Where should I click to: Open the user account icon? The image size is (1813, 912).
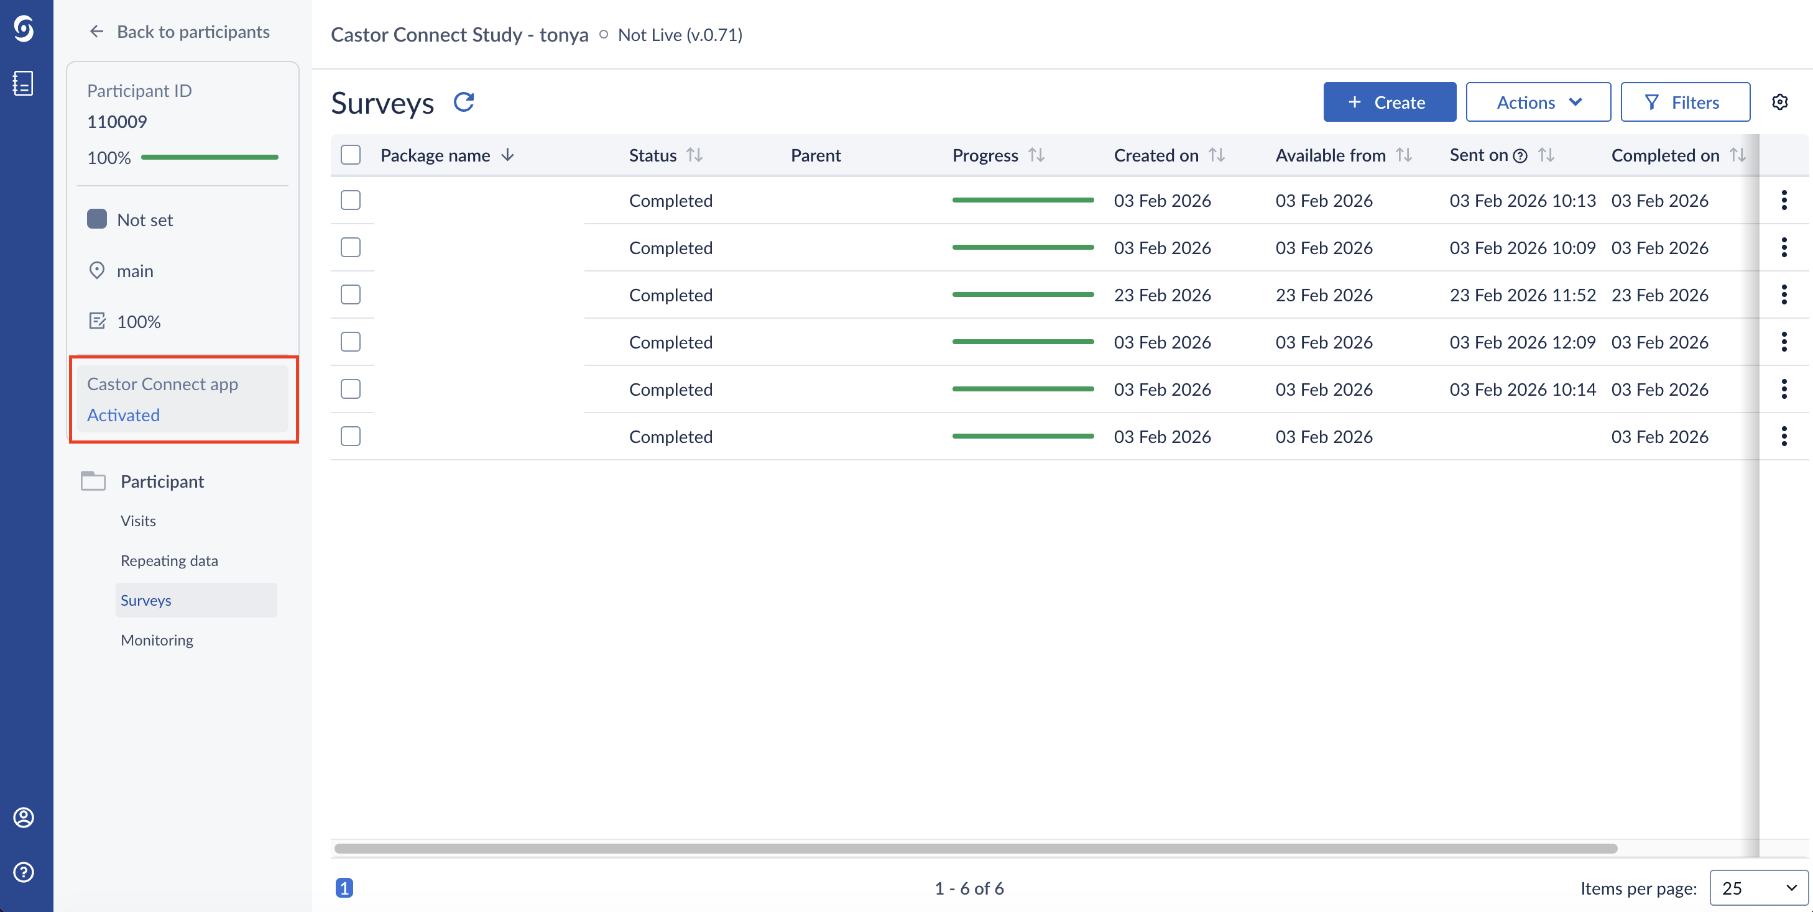[x=24, y=817]
